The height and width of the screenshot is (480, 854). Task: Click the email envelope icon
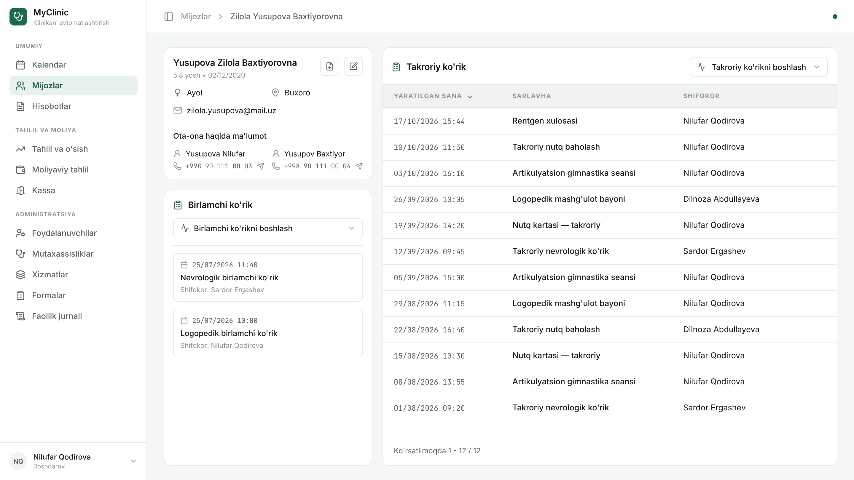coord(178,110)
